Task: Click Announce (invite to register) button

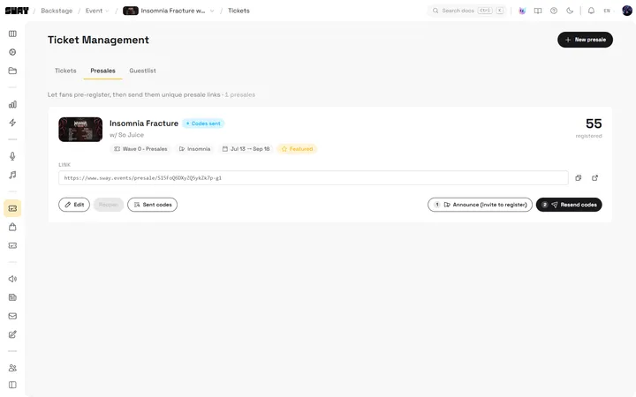Action: coord(480,205)
